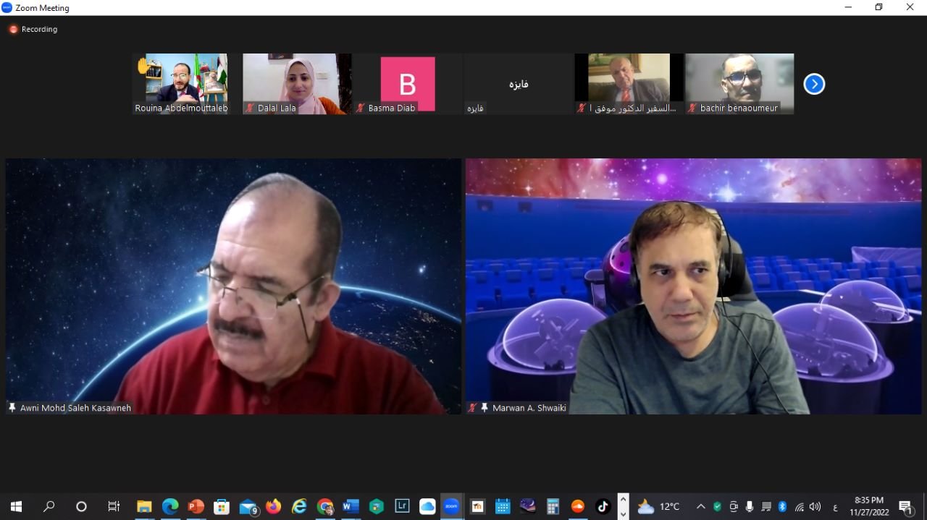Open the 12°C weather widget
This screenshot has height=520, width=927.
coord(658,506)
